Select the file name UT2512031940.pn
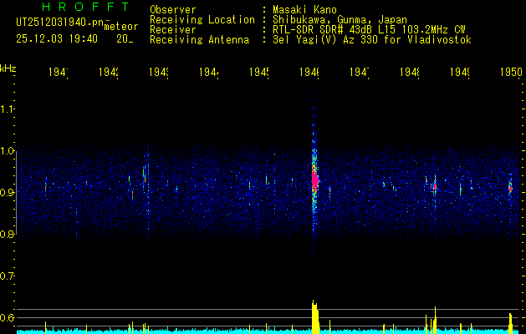Viewport: 526px width, 334px height. click(60, 23)
